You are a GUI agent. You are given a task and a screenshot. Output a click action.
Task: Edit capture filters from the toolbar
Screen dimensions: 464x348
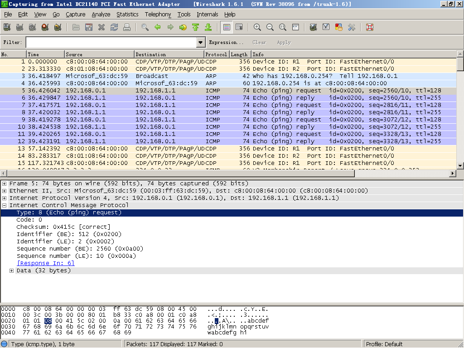coord(314,28)
